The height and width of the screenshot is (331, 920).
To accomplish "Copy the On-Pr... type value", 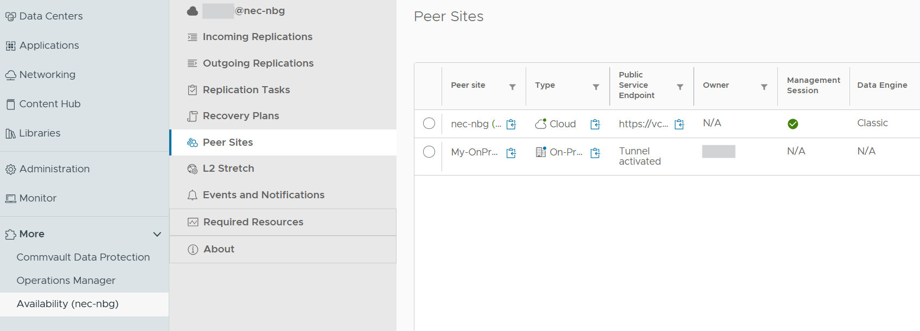I will pyautogui.click(x=595, y=153).
